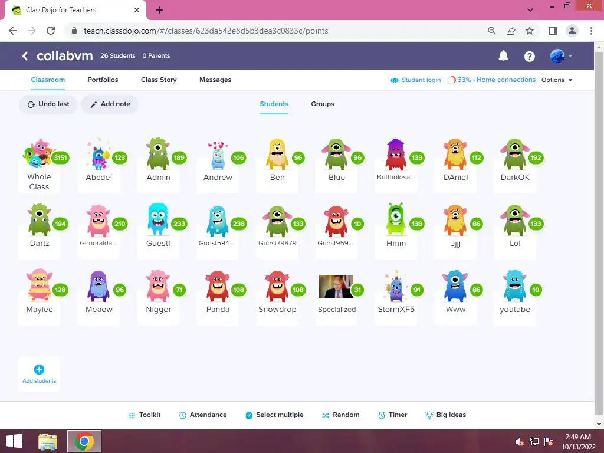Viewport: 604px width, 453px height.
Task: Click the 26 Students count
Action: pos(118,56)
